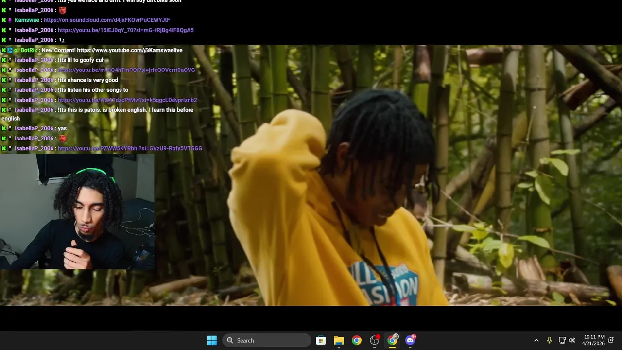The width and height of the screenshot is (622, 350).
Task: Open the Windows Start menu
Action: click(x=212, y=340)
